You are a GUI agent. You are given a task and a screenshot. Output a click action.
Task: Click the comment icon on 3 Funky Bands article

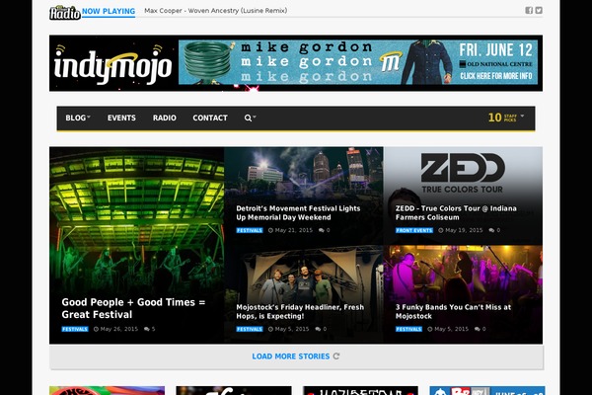coord(478,329)
